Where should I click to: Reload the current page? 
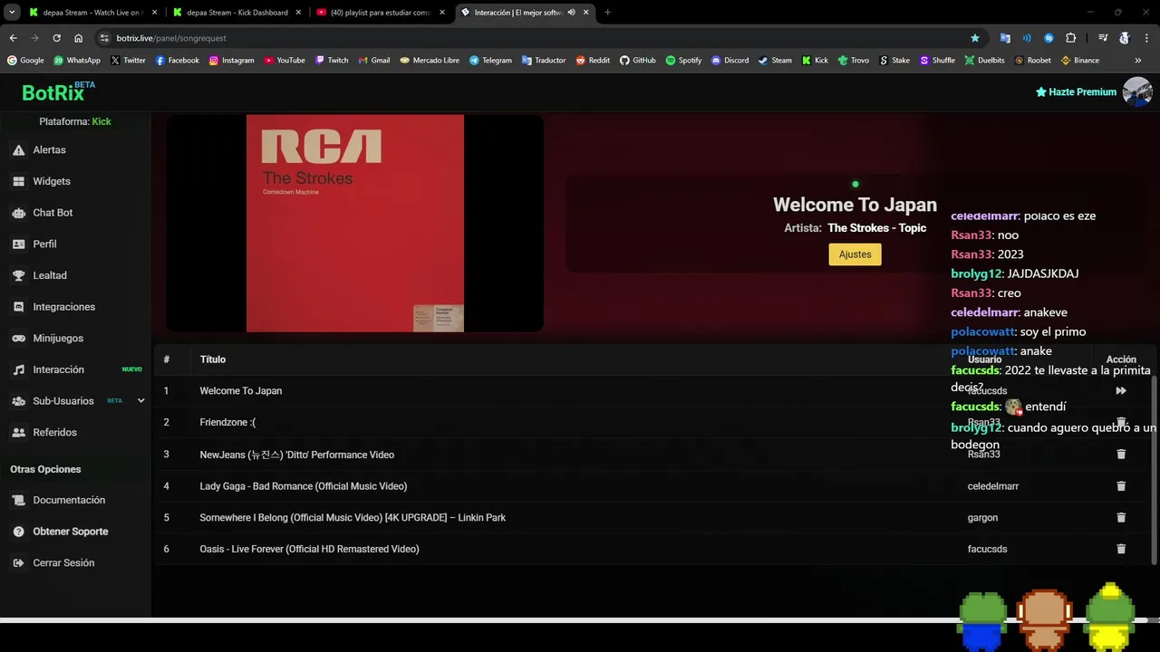[x=56, y=38]
